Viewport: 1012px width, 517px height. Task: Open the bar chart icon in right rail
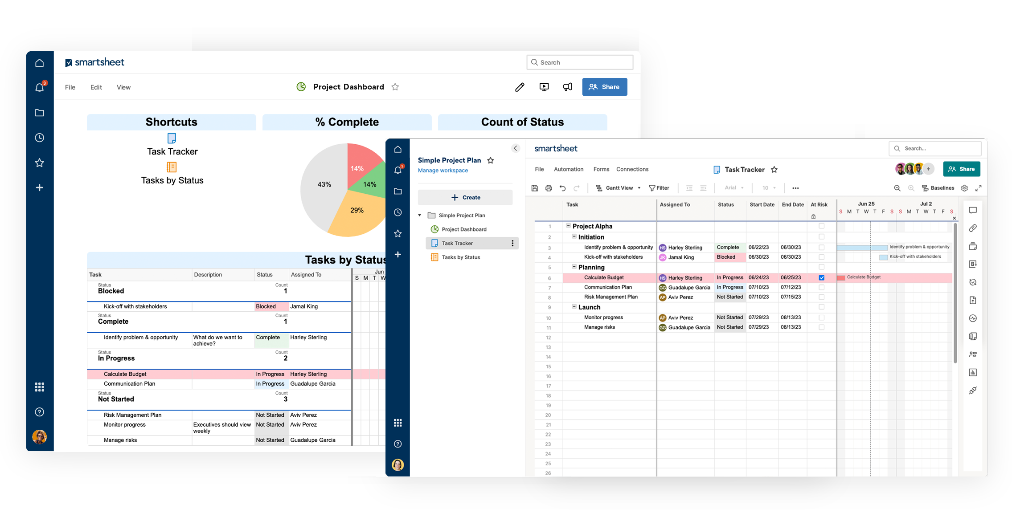coord(973,372)
